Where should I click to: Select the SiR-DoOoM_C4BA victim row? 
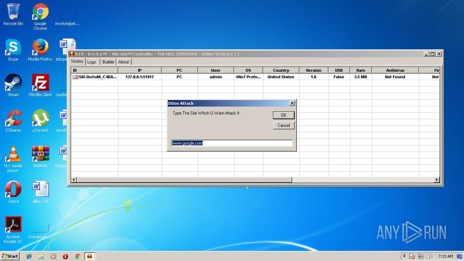coord(256,77)
